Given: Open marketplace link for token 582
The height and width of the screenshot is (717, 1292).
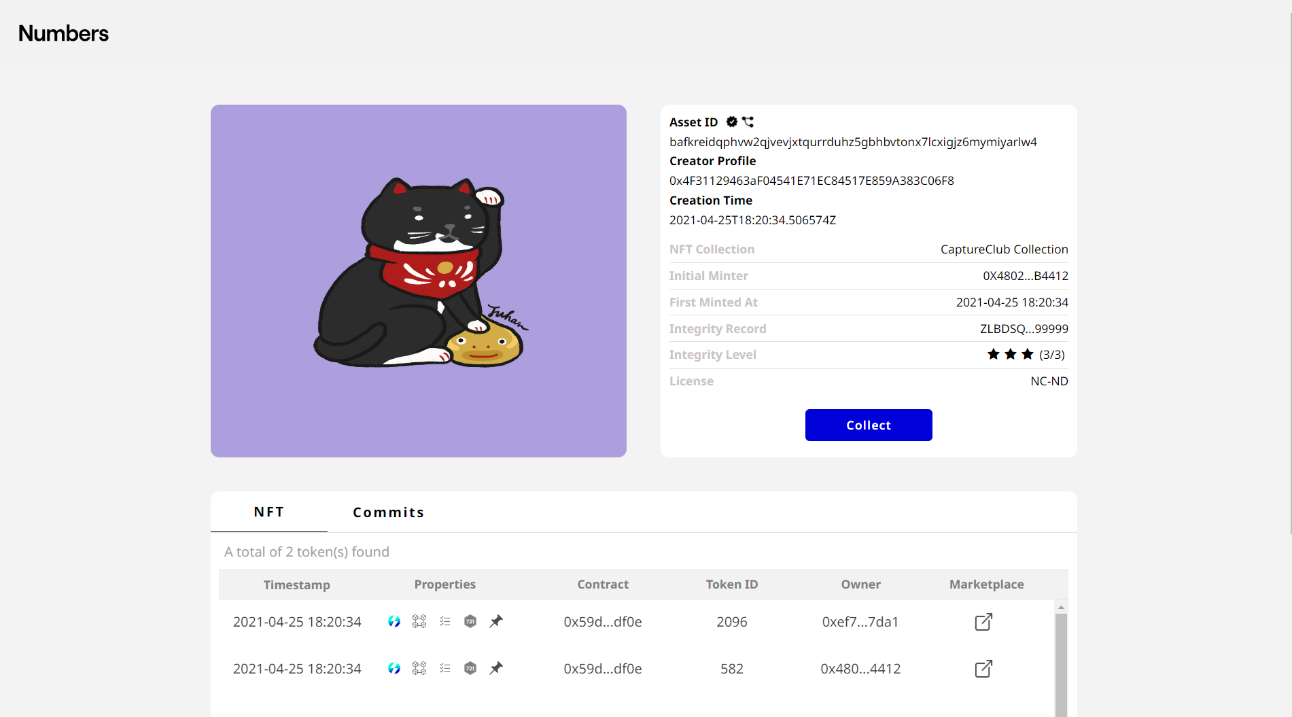Looking at the screenshot, I should 983,669.
